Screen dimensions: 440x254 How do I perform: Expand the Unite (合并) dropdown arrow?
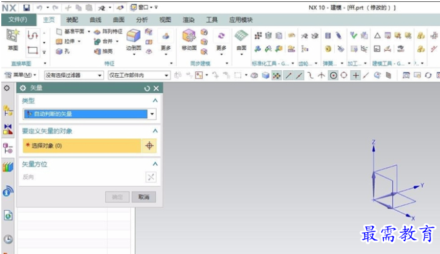click(117, 41)
